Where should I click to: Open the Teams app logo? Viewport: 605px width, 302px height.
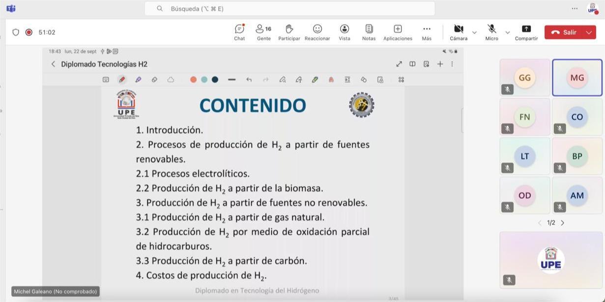(11, 8)
